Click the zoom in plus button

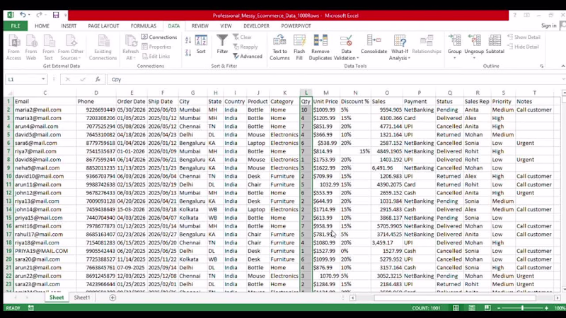(546, 308)
